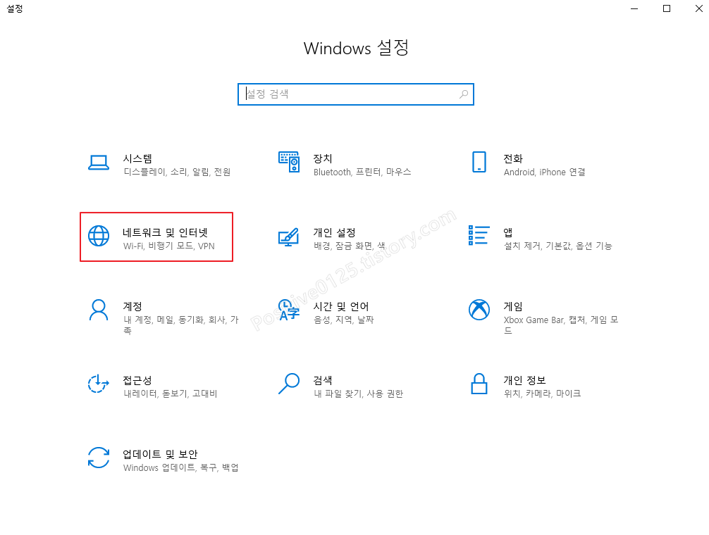Click text '디스플레이, 소리, 알림, 전원'
The image size is (709, 535).
point(178,172)
